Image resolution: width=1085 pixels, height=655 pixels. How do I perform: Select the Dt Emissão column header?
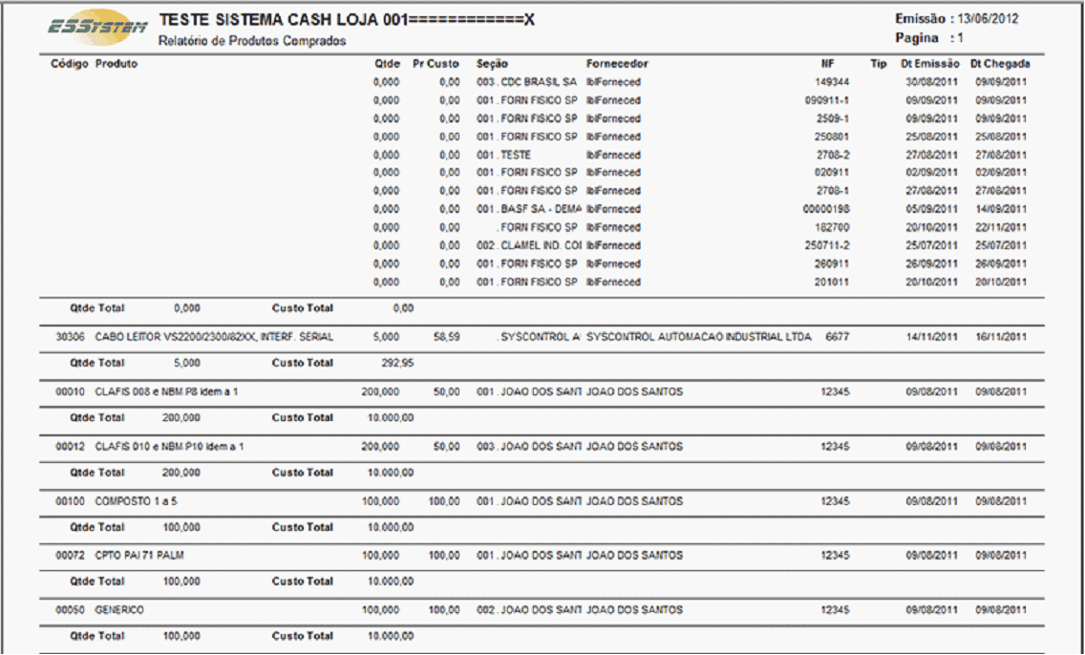click(928, 64)
